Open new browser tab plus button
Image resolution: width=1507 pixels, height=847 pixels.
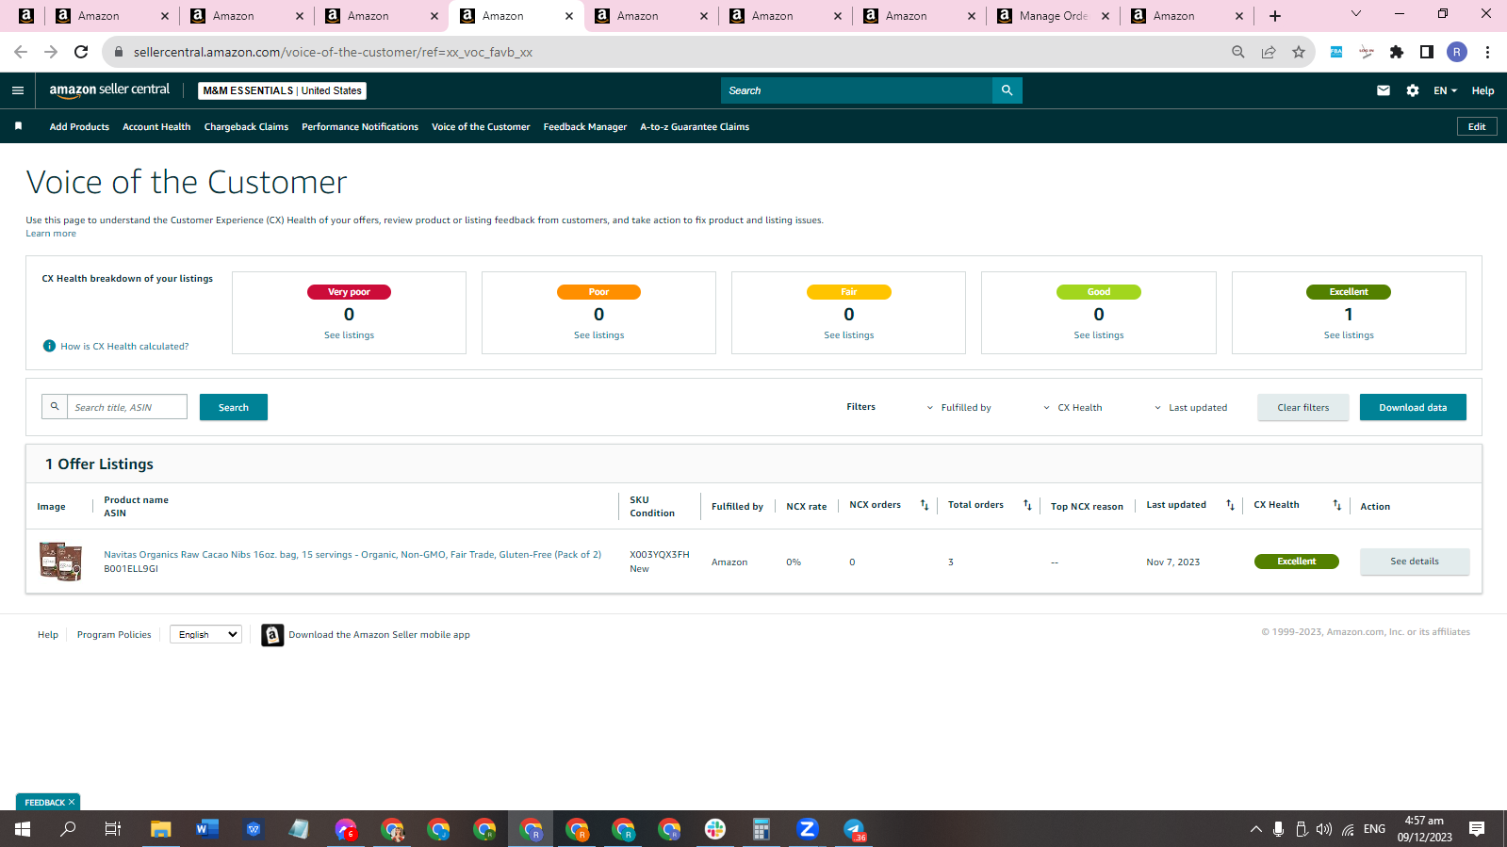pyautogui.click(x=1275, y=16)
